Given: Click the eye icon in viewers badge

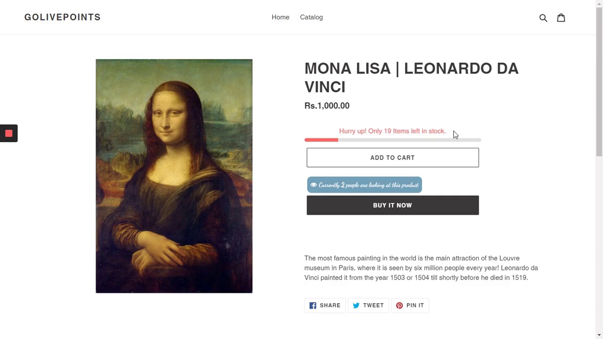Looking at the screenshot, I should [x=313, y=185].
